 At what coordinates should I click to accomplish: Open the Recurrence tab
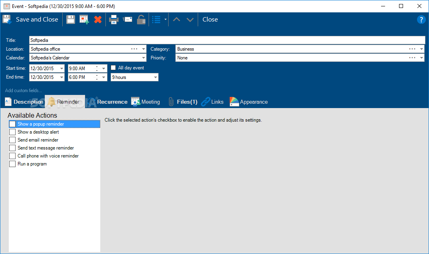tap(107, 102)
